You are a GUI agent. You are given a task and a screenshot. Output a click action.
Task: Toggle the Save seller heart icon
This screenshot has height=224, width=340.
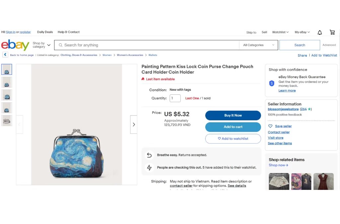(x=270, y=126)
